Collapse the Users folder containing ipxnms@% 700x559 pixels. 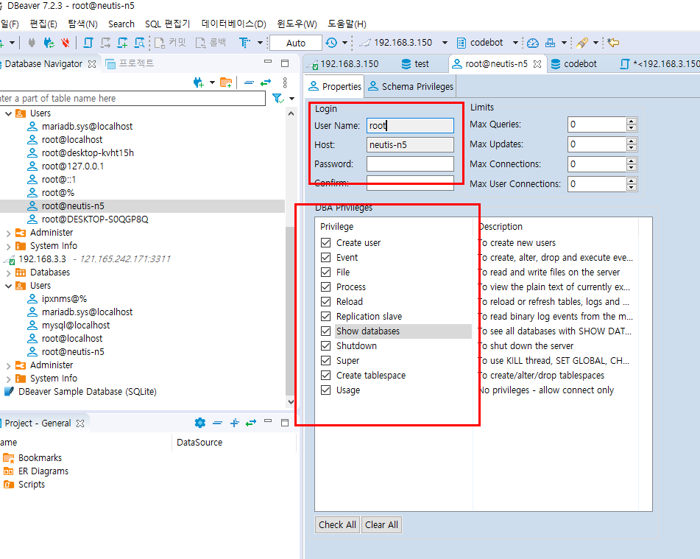click(x=8, y=286)
